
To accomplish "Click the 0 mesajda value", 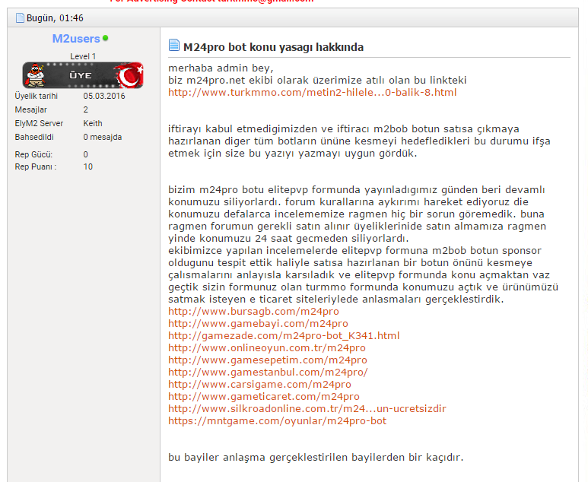I will click(103, 137).
